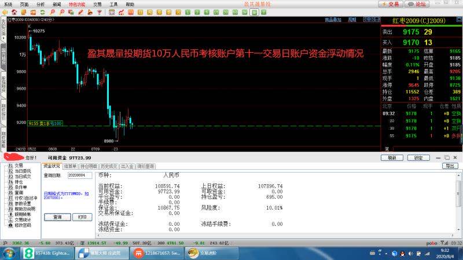Click the stacked windows toolbar icon
463x260 pixels.
point(71,12)
